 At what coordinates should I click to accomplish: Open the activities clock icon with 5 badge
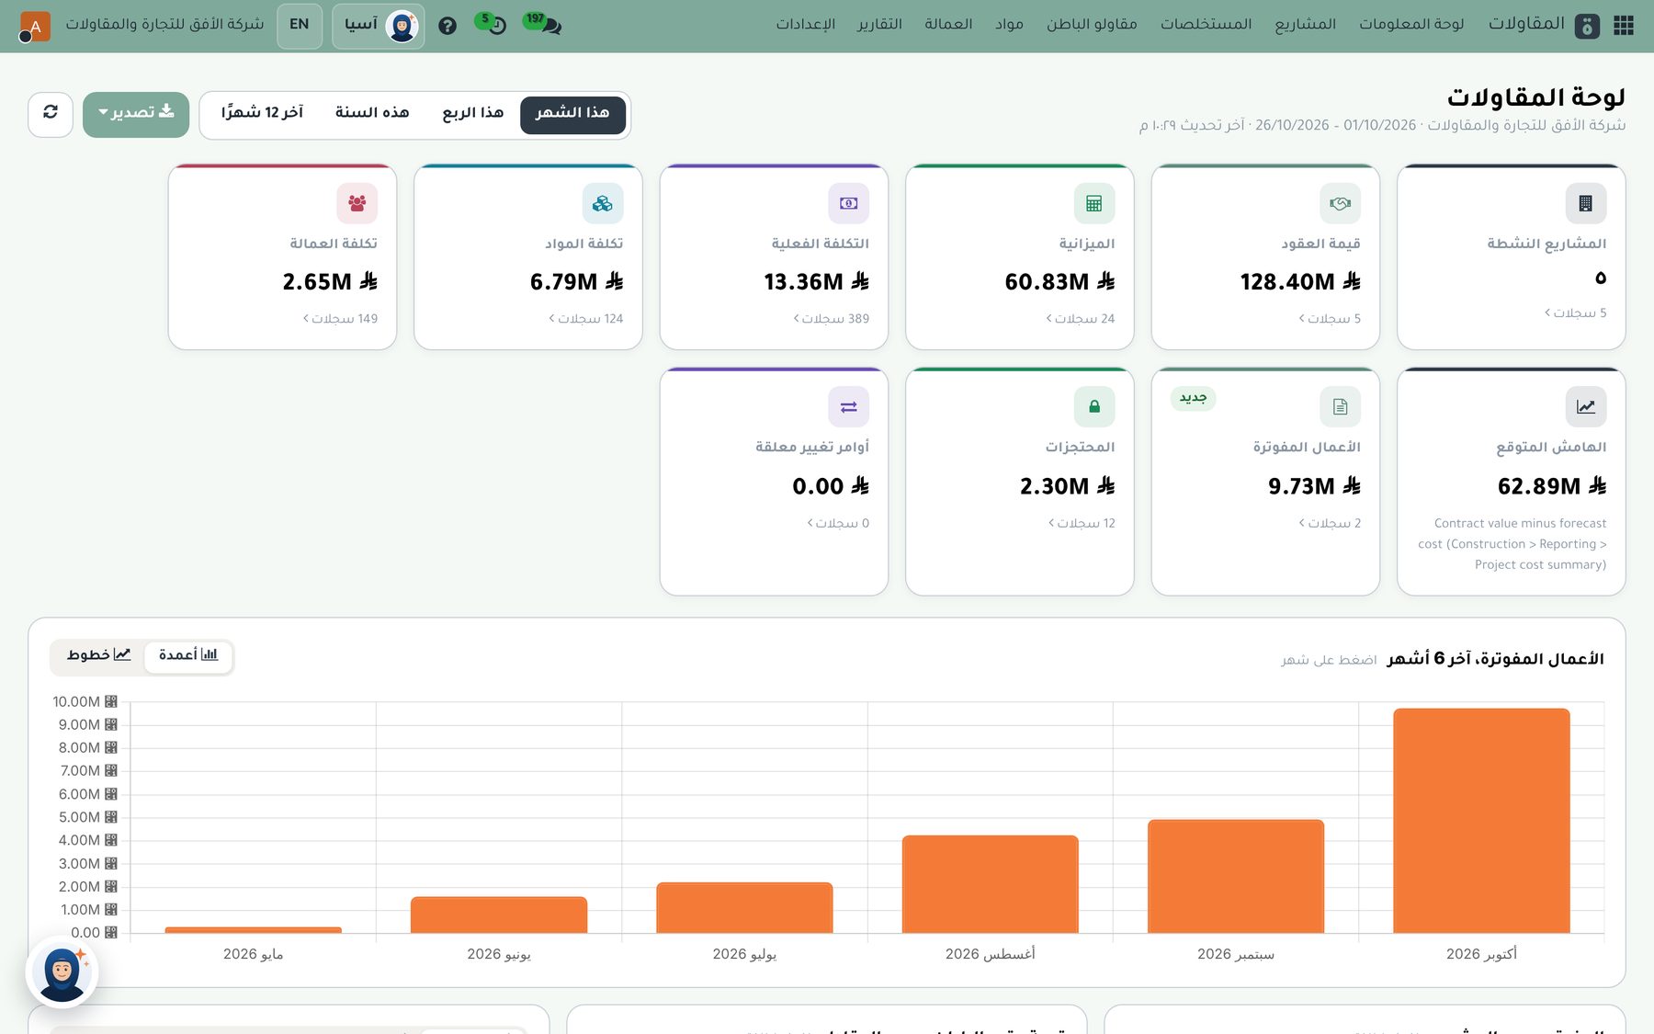tap(492, 24)
